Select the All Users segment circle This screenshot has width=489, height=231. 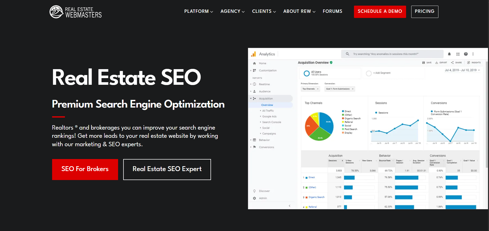[306, 73]
